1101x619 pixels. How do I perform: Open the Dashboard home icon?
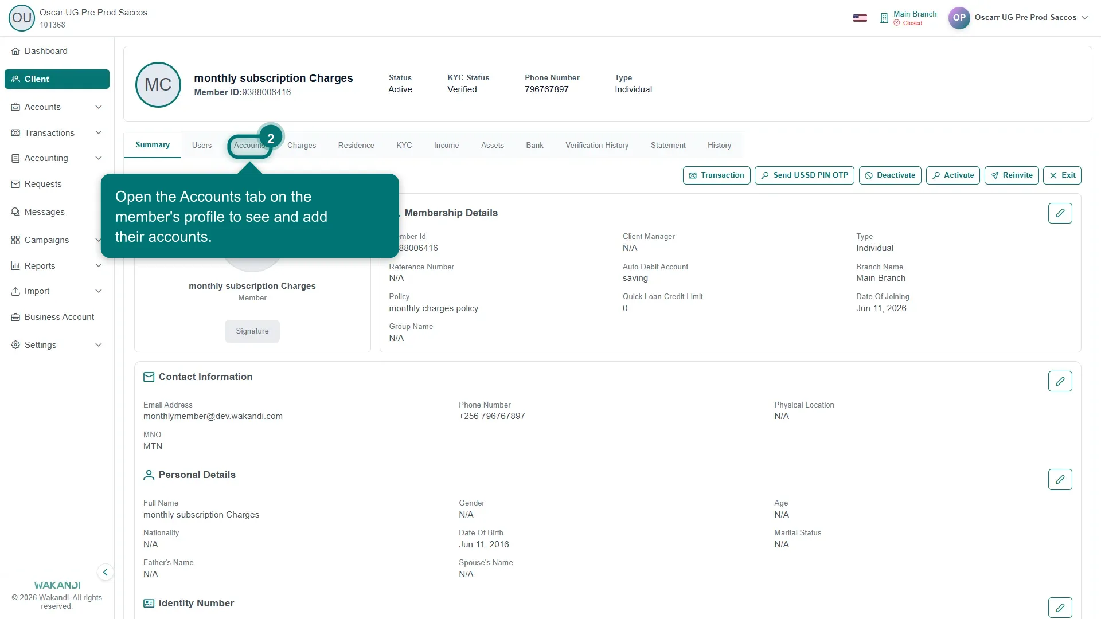point(15,52)
